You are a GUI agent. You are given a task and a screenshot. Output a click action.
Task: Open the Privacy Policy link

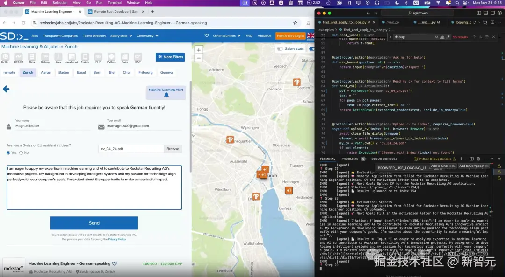117,239
